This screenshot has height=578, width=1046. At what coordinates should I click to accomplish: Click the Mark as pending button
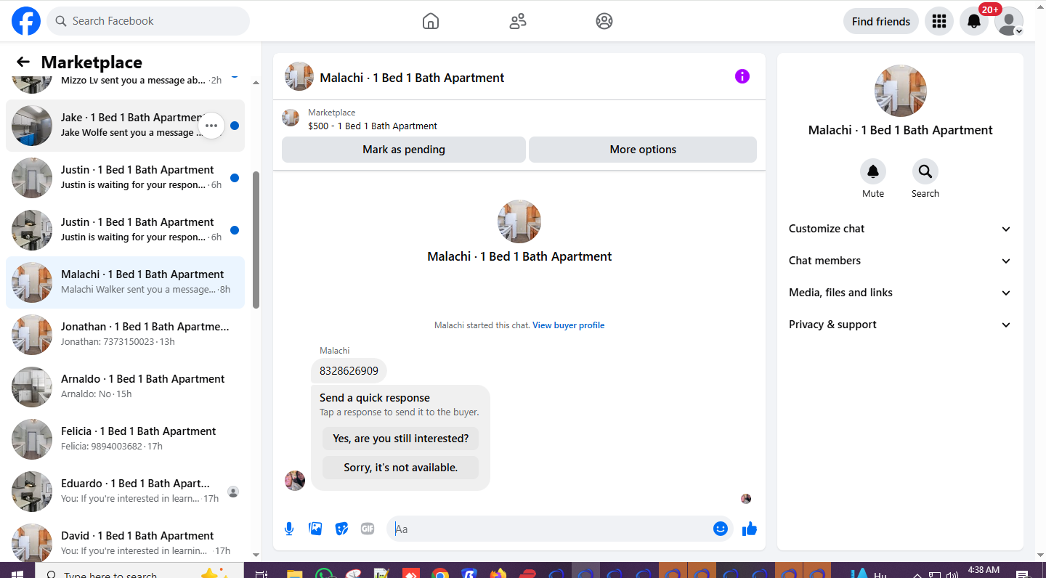click(404, 150)
